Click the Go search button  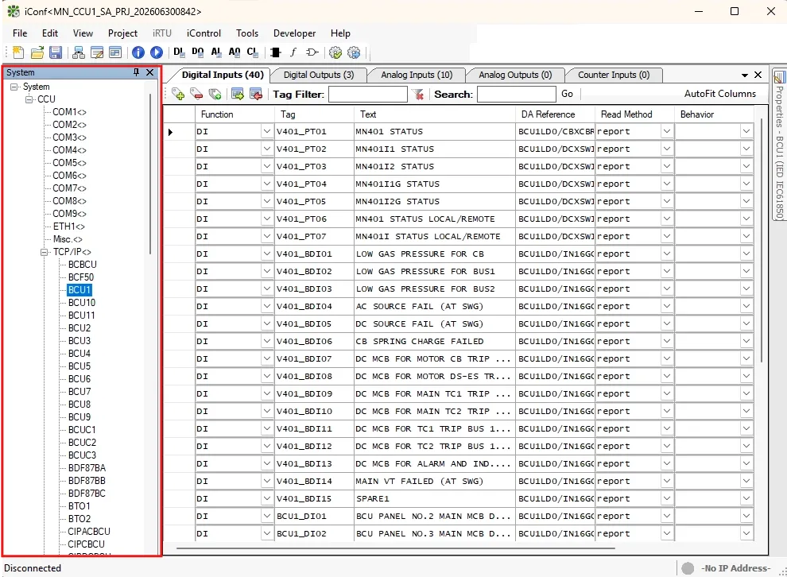point(567,94)
